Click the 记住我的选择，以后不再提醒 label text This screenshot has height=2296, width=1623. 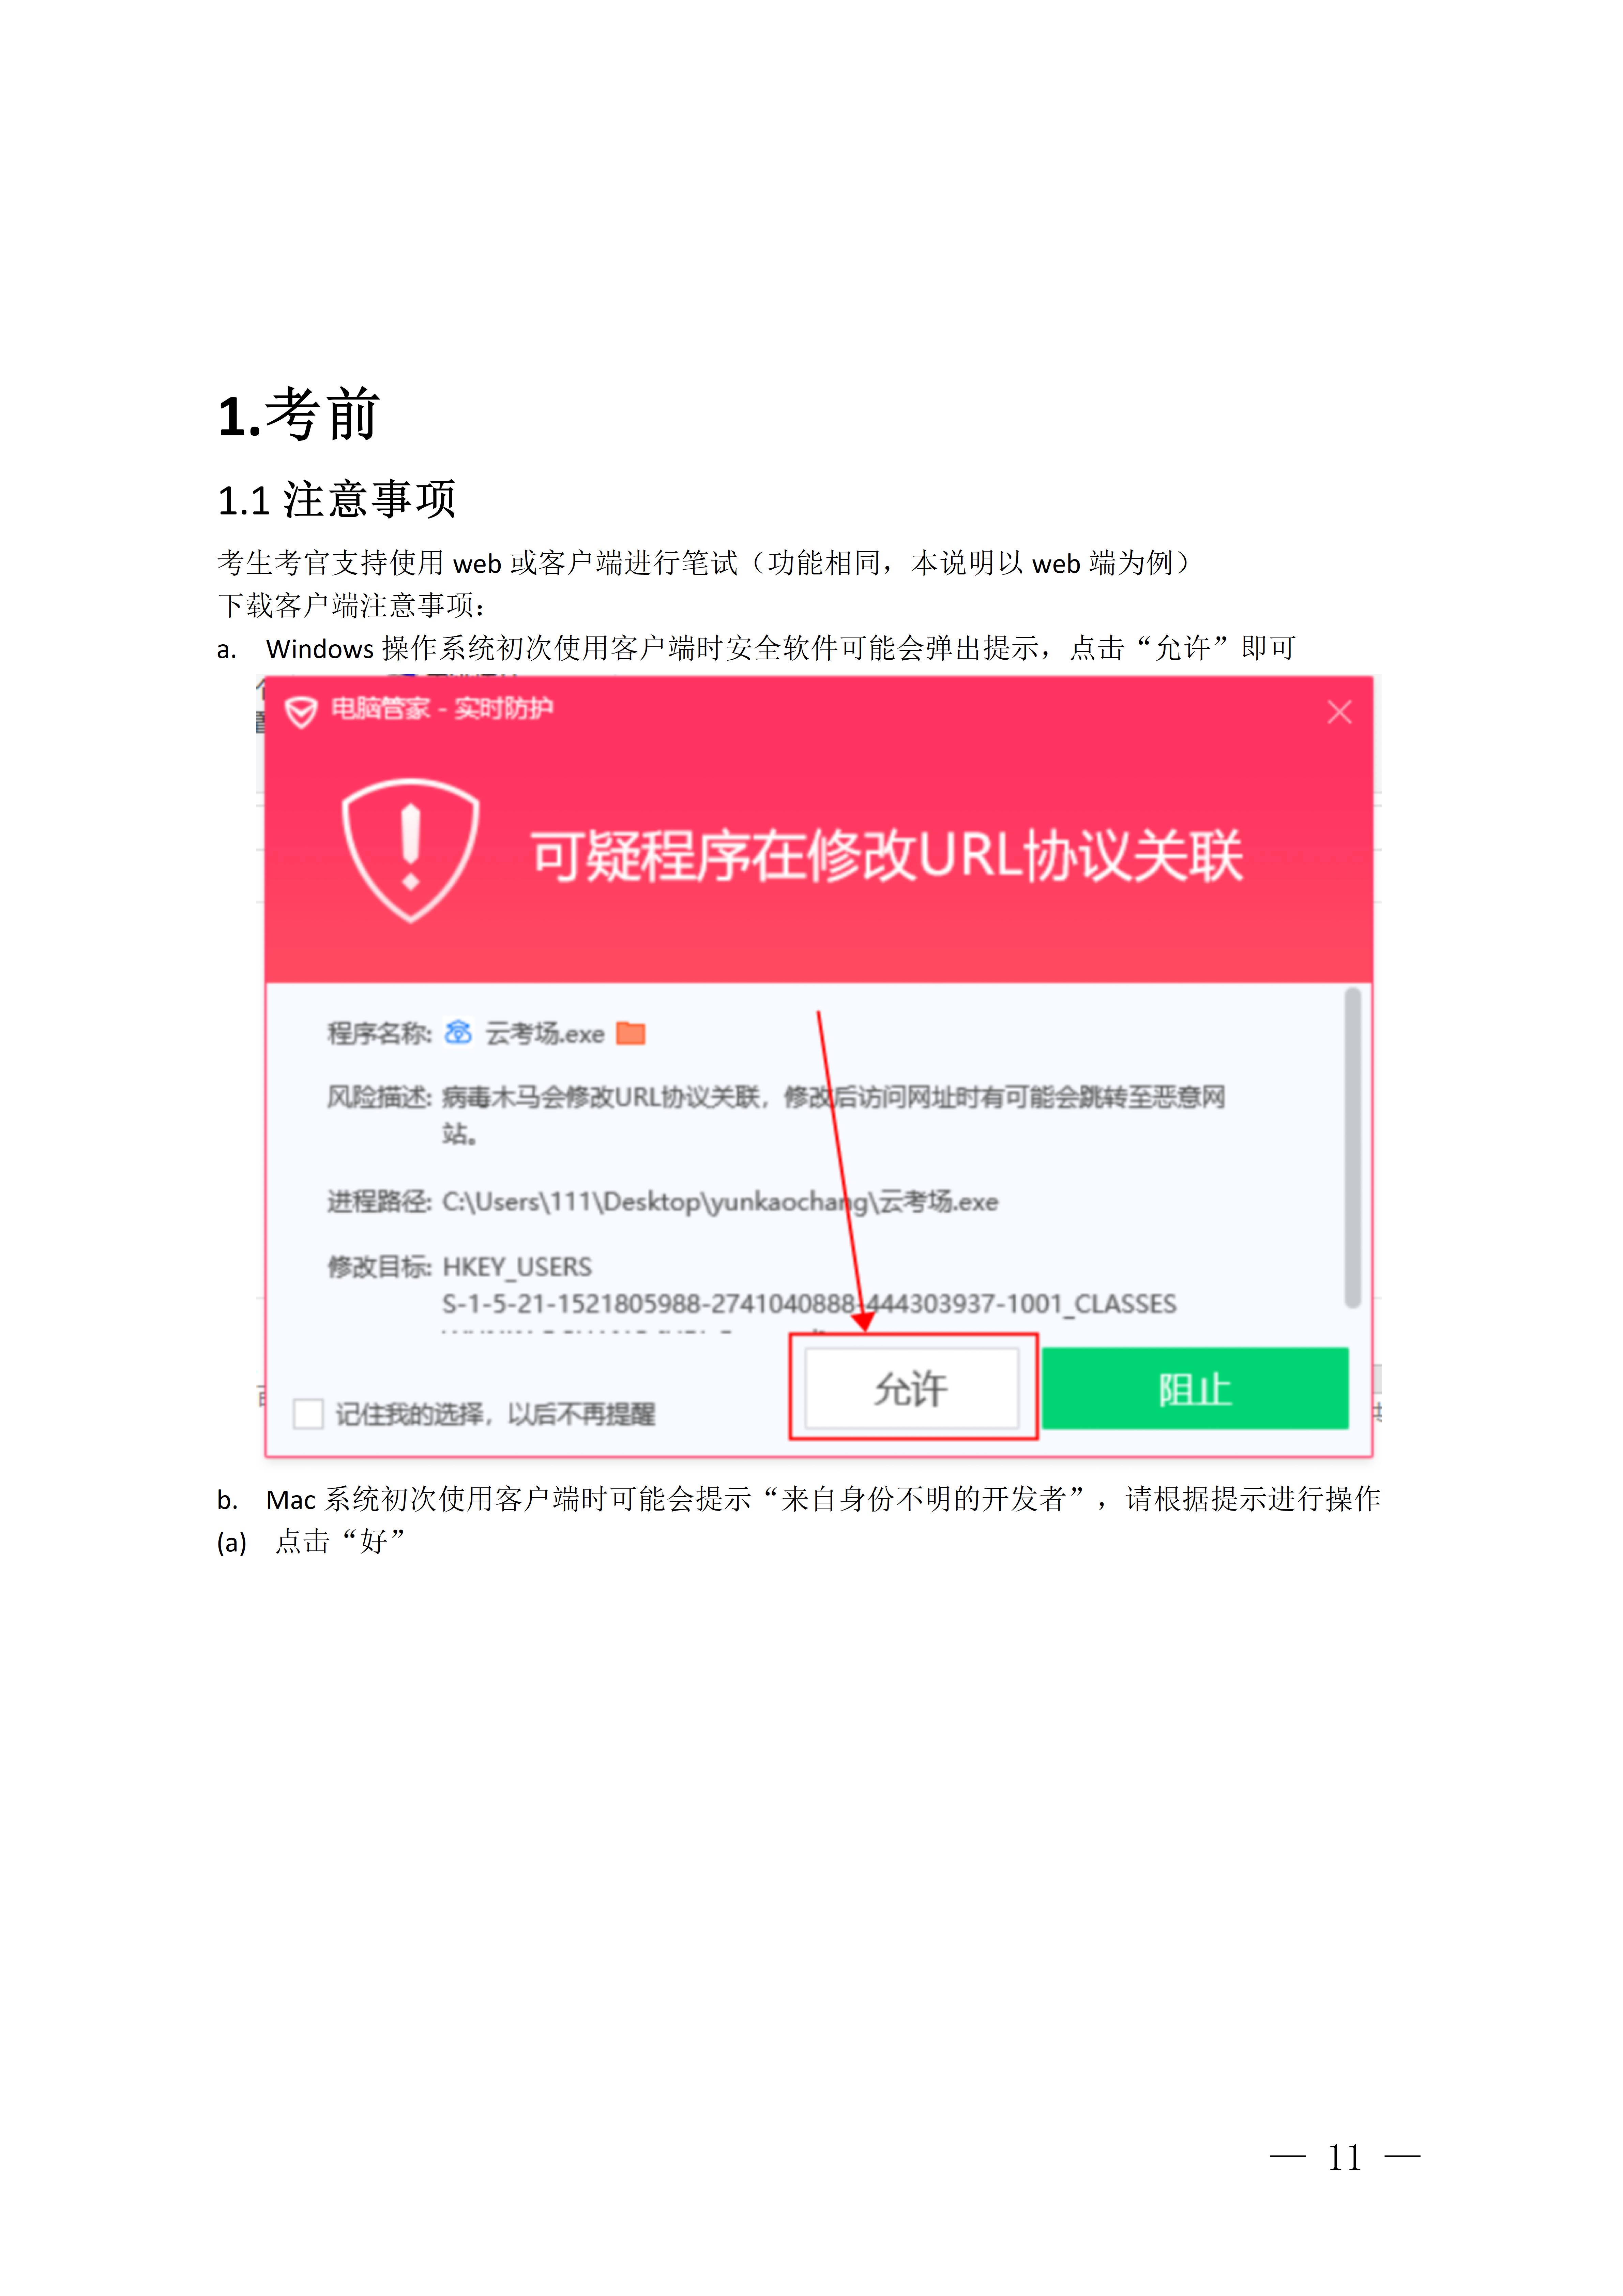[495, 1414]
